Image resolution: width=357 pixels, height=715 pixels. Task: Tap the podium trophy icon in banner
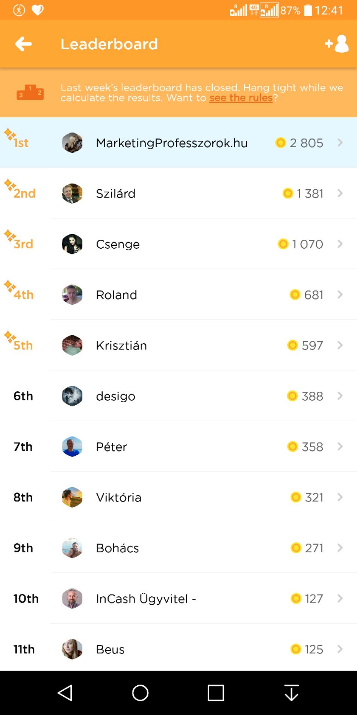point(30,92)
